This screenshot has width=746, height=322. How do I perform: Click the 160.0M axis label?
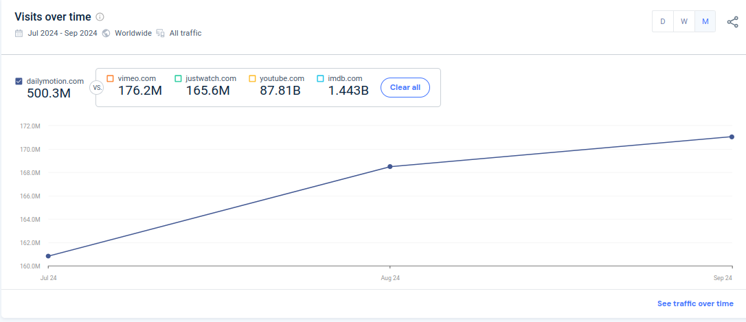(30, 266)
